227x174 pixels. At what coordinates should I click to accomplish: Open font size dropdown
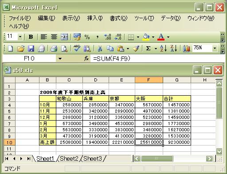(20, 36)
